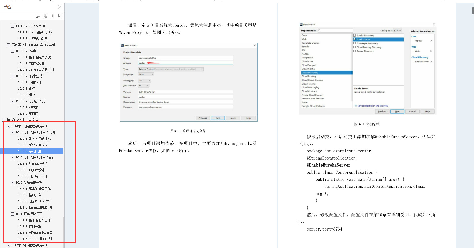
Task: Collapse 16.1 点餐管理系统框架说明 section
Action: pos(13,132)
